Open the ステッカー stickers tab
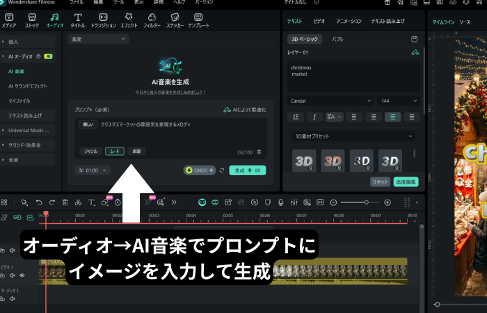This screenshot has height=313, width=487. click(x=175, y=20)
